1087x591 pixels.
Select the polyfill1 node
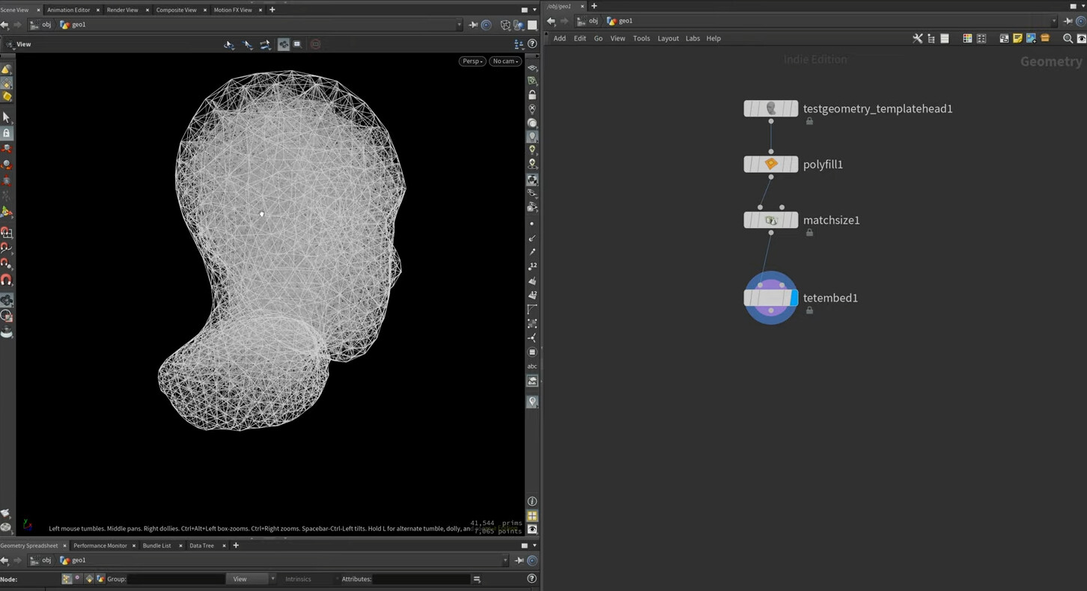(x=770, y=164)
